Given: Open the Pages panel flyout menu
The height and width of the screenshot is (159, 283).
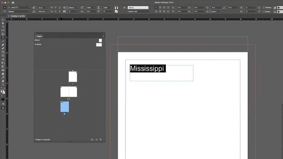Looking at the screenshot, I should click(x=103, y=36).
